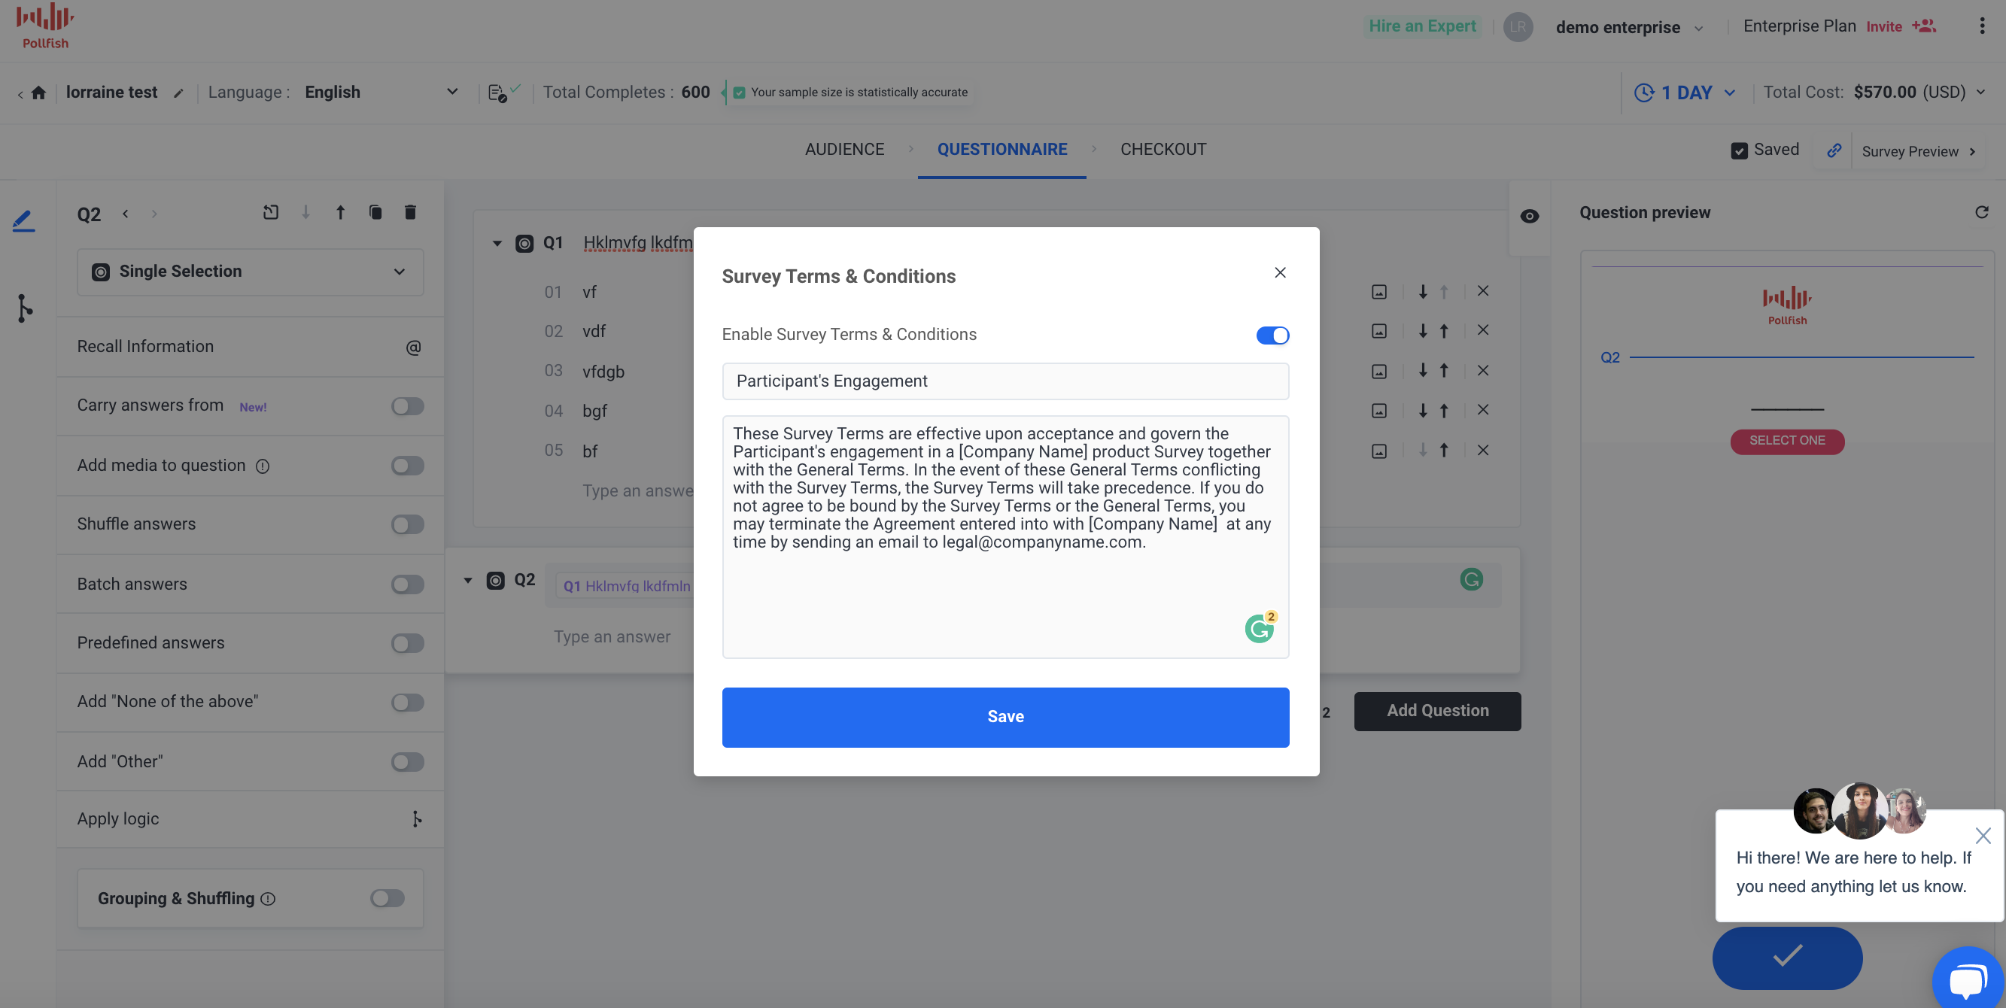
Task: Click the Grammarly icon in the terms text area
Action: (x=1257, y=629)
